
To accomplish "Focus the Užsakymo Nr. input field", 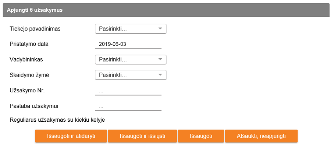I will (x=128, y=91).
